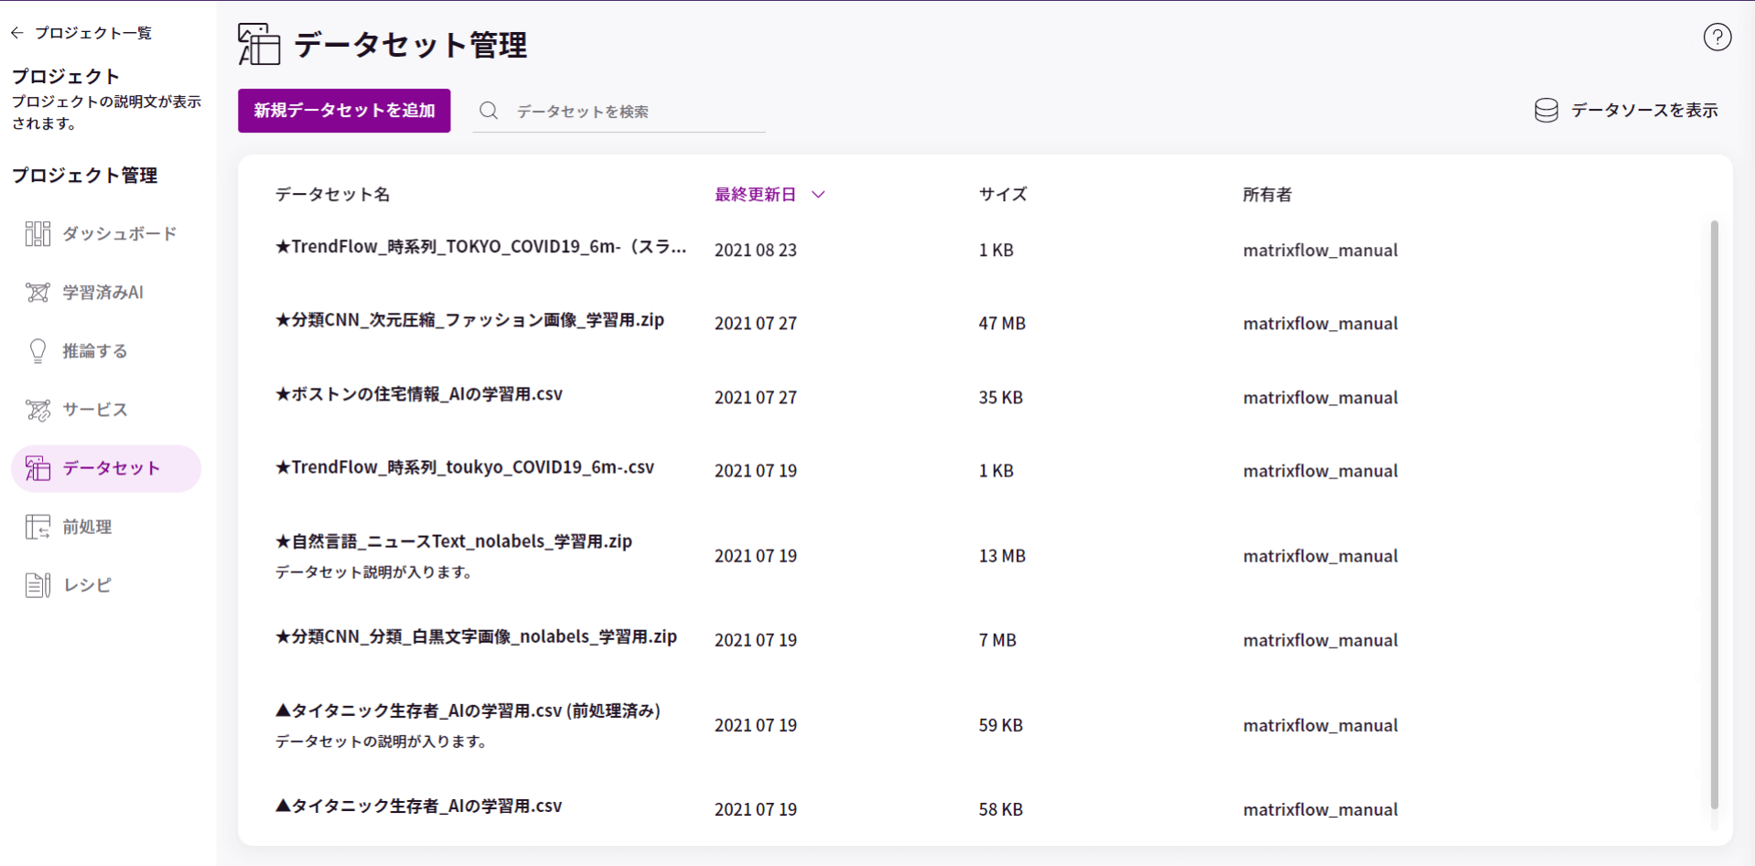Click プロジェクト管理 section heading
This screenshot has width=1755, height=866.
(x=84, y=176)
